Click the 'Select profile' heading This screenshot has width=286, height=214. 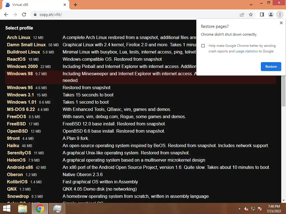pyautogui.click(x=19, y=28)
